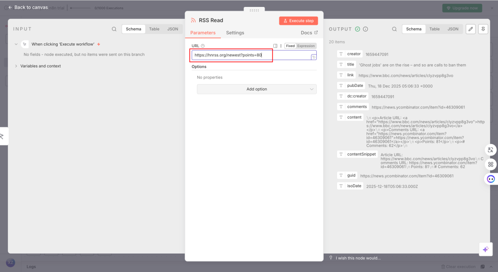Click the executions usage progress bar
Image resolution: width=498 pixels, height=272 pixels.
pyautogui.click(x=80, y=8)
